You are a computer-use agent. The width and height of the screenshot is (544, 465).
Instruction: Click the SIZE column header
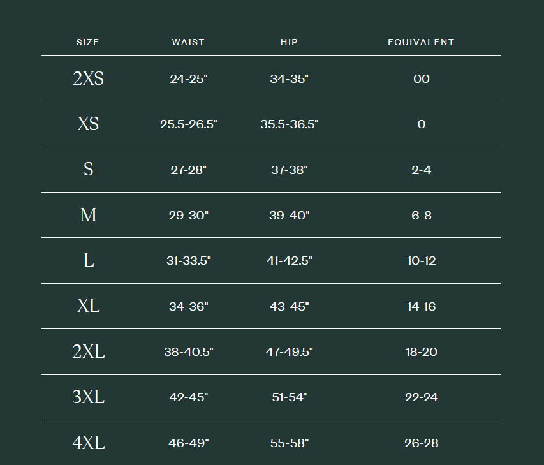[x=88, y=43]
